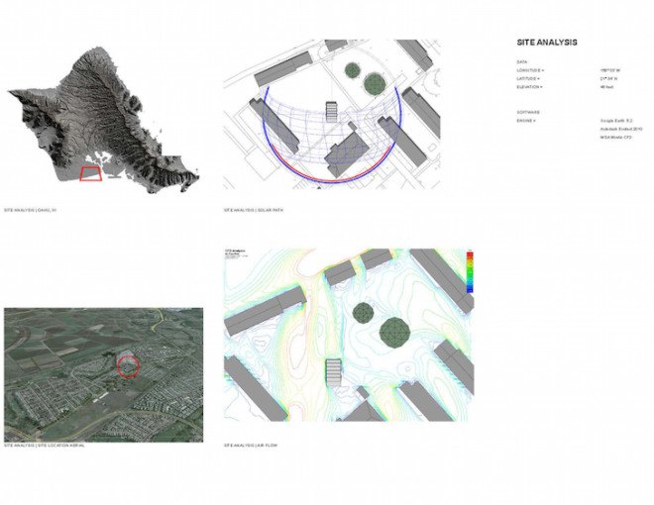The height and width of the screenshot is (505, 654).
Task: Select the 'SITE ANALYSIS | SOLAR PATH' caption
Action: [254, 210]
